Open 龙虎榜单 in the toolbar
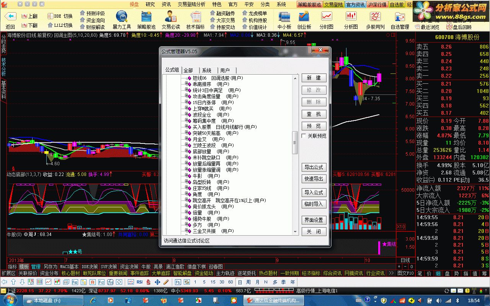The width and height of the screenshot is (490, 306). 255,13
